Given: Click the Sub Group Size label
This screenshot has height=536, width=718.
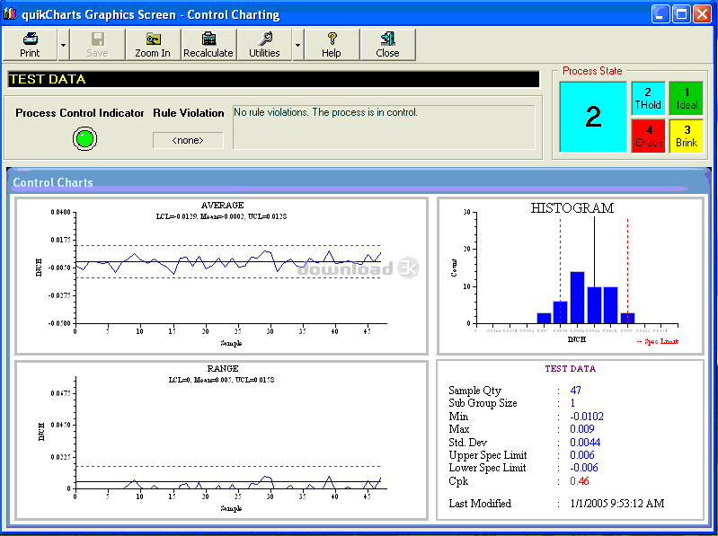Looking at the screenshot, I should click(483, 403).
